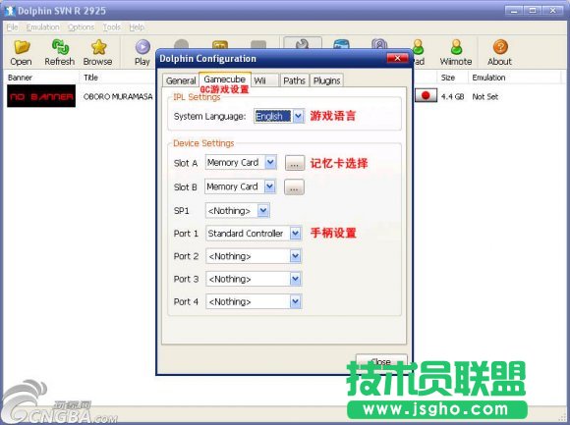Expand the Port 1 controller dropdown
Viewport: 570px width, 425px height.
click(296, 234)
